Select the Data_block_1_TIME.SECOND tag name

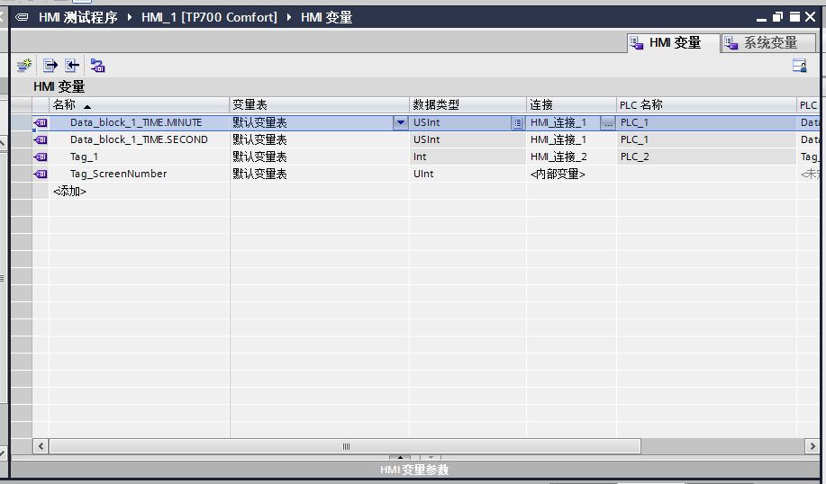(139, 140)
